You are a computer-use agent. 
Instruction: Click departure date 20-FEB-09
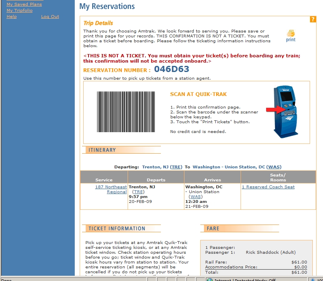click(140, 201)
